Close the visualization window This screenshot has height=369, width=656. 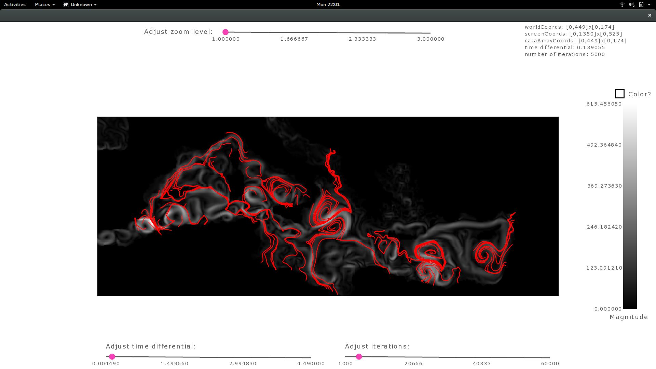coord(650,15)
